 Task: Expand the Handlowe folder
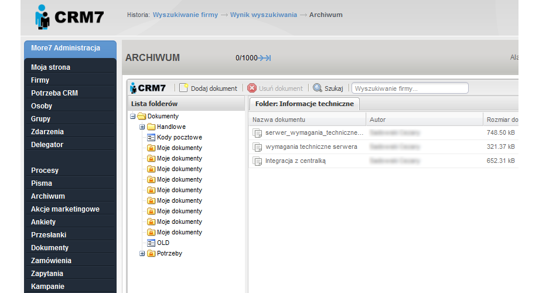click(142, 127)
